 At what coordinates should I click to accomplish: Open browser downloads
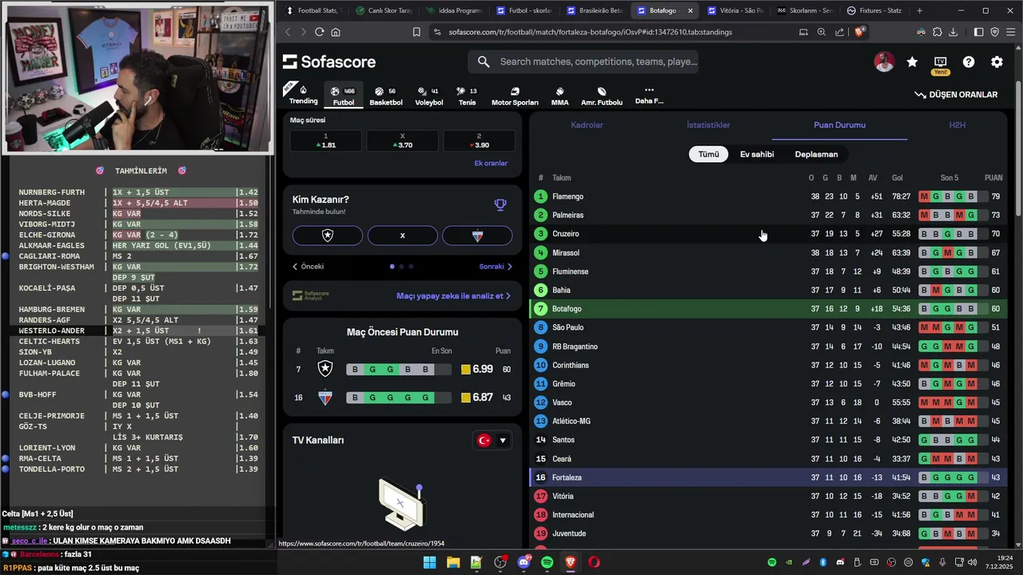(953, 32)
